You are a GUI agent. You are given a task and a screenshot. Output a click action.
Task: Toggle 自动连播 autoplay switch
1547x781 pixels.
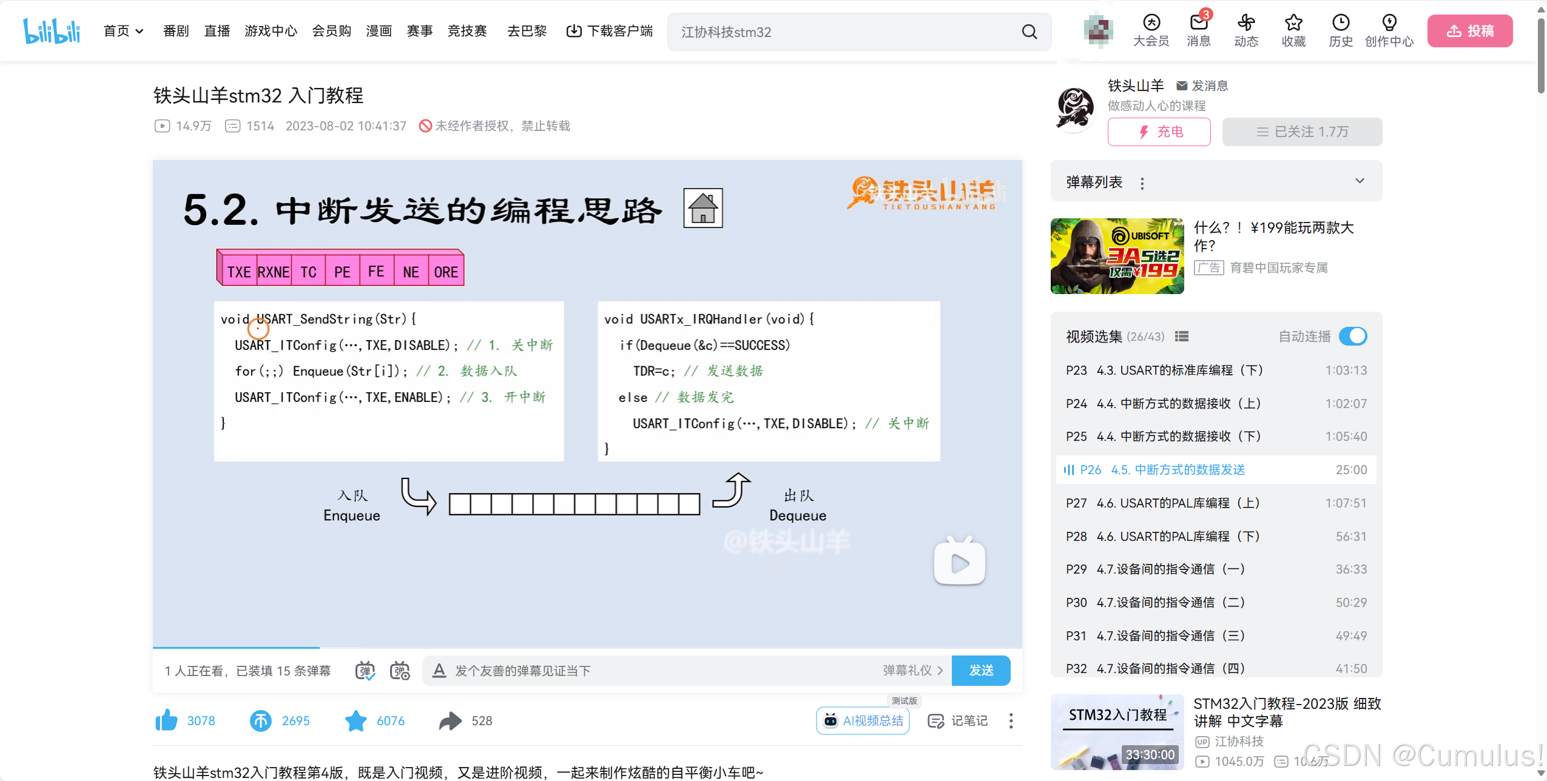coord(1353,336)
